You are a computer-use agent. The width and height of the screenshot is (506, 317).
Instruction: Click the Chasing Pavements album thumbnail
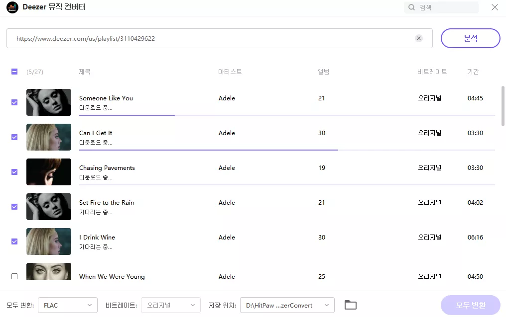pyautogui.click(x=49, y=172)
